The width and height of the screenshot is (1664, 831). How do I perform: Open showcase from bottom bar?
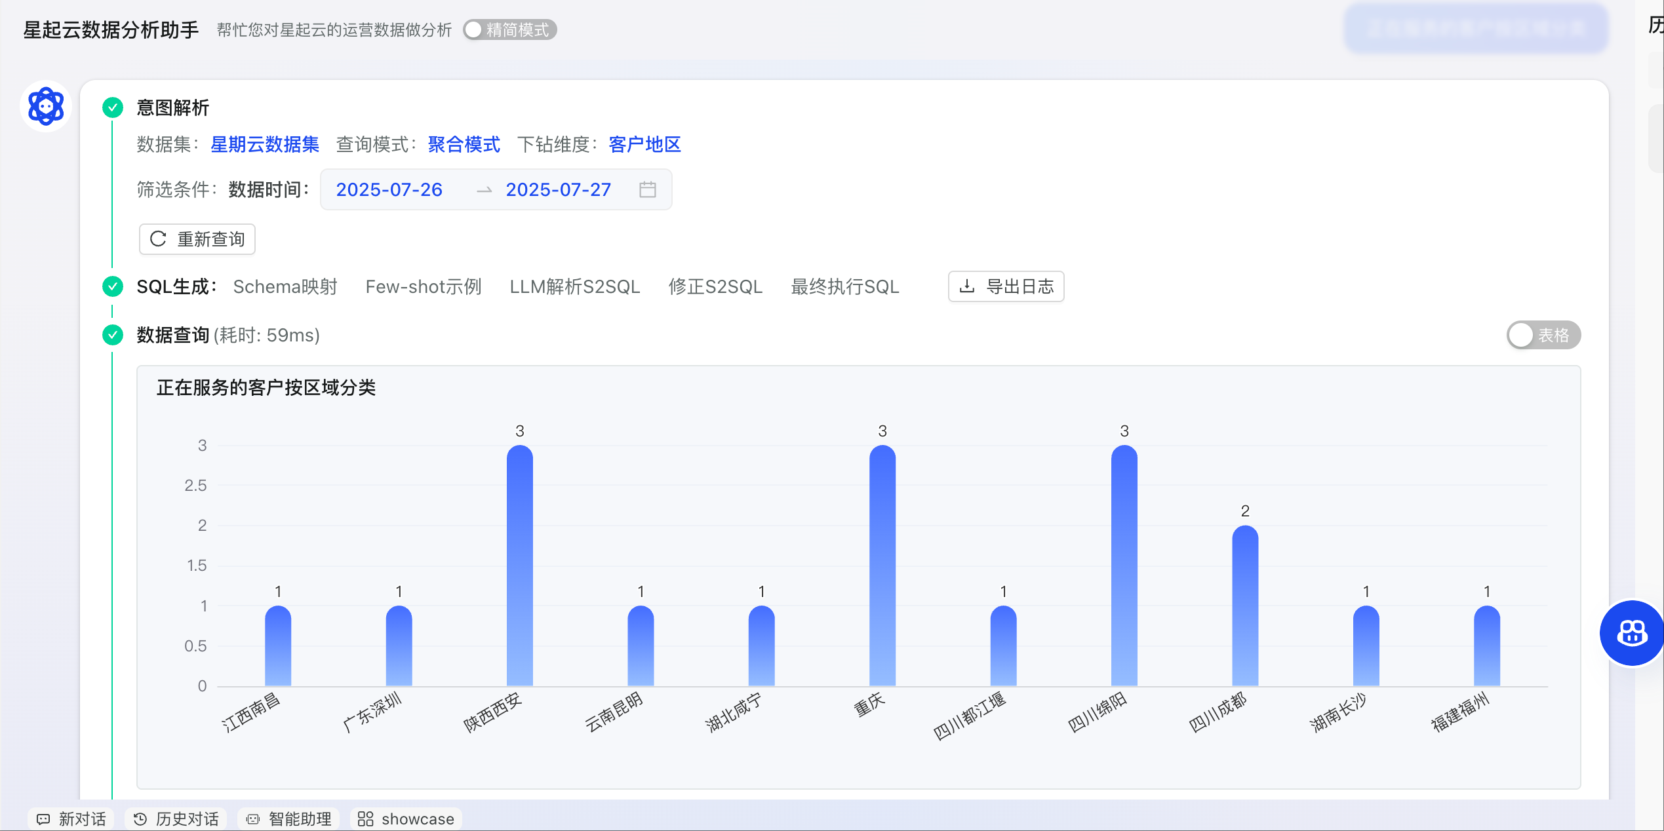pos(406,819)
